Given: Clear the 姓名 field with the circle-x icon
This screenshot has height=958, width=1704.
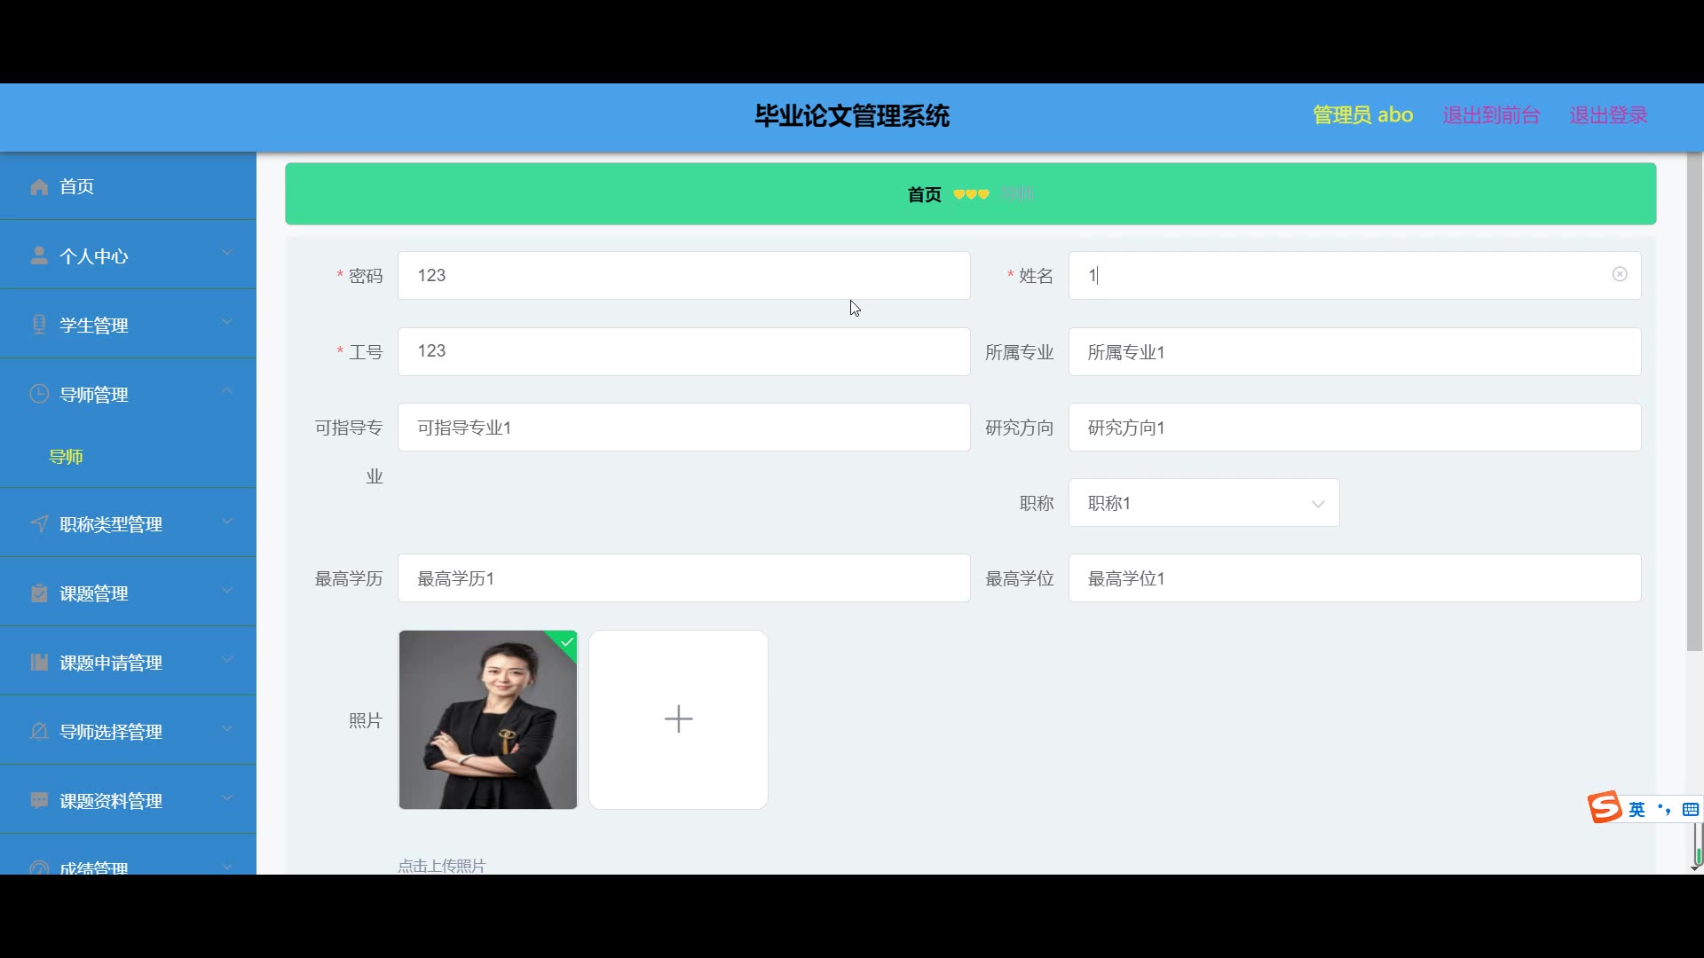Looking at the screenshot, I should [1620, 275].
